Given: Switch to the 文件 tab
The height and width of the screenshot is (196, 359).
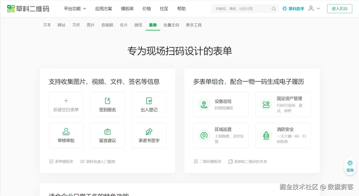Looking at the screenshot, I should pyautogui.click(x=76, y=25).
